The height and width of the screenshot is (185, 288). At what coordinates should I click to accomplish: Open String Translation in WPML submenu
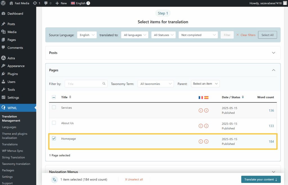(x=13, y=157)
